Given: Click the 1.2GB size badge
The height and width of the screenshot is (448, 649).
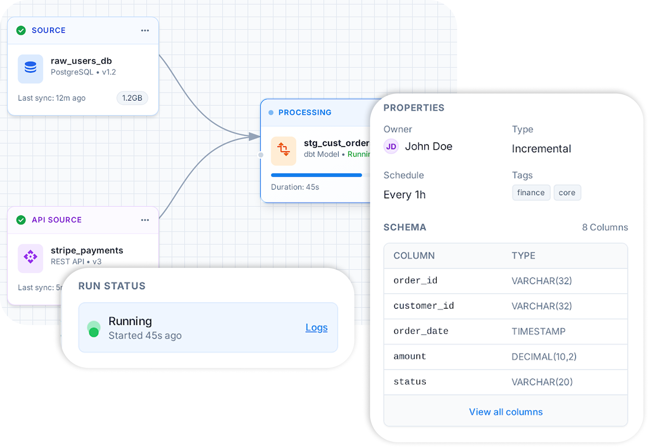Looking at the screenshot, I should (132, 98).
